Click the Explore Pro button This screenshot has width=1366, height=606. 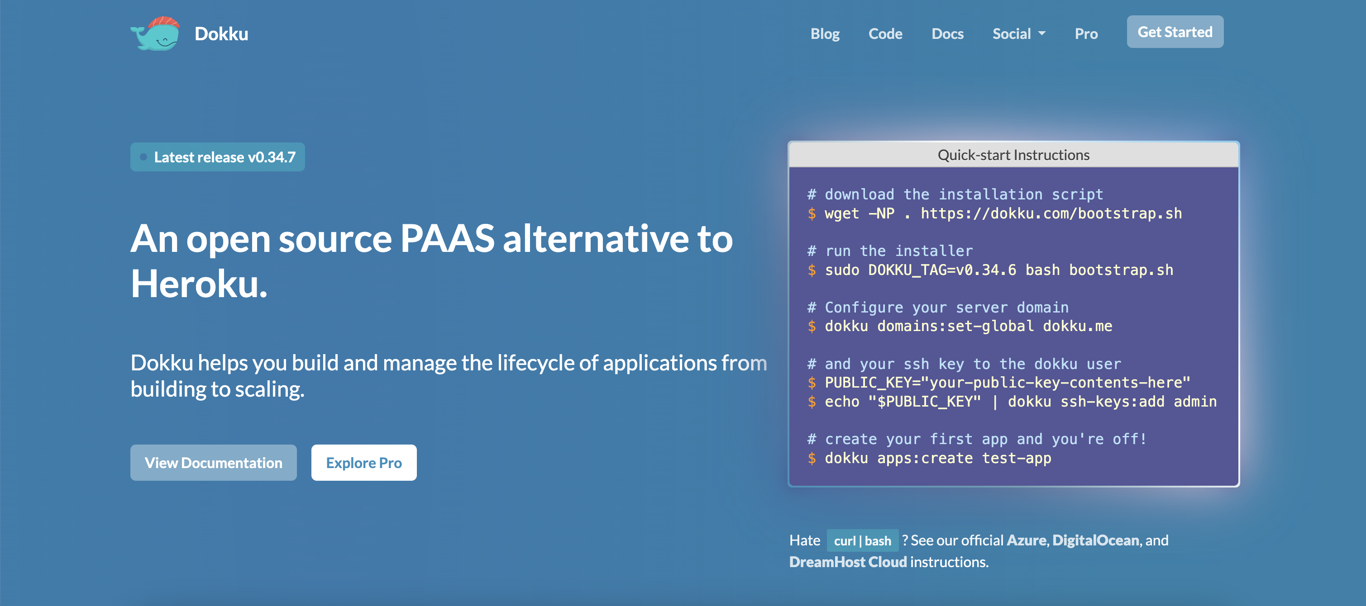364,463
